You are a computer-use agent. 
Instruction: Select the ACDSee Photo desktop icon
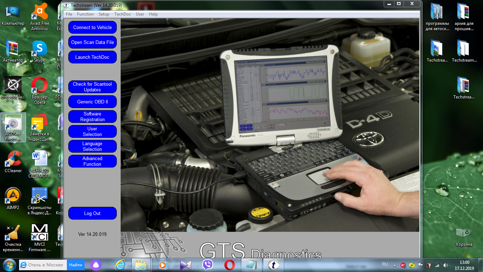click(13, 127)
